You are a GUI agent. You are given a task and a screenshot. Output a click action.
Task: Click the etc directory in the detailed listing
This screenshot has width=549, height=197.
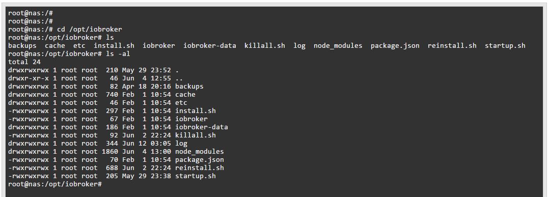point(181,102)
